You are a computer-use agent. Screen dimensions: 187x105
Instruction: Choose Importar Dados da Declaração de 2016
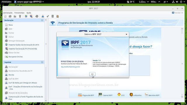(x=24, y=45)
